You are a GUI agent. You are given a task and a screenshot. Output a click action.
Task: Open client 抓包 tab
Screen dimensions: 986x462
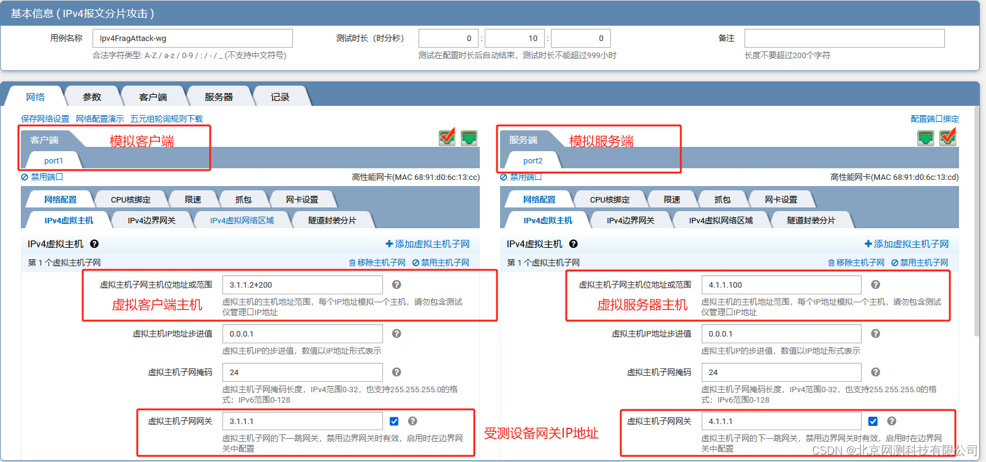tap(243, 199)
